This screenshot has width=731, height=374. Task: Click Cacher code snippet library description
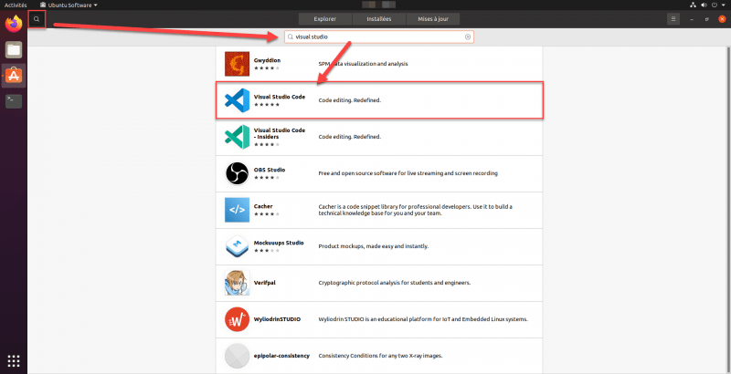pyautogui.click(x=415, y=210)
